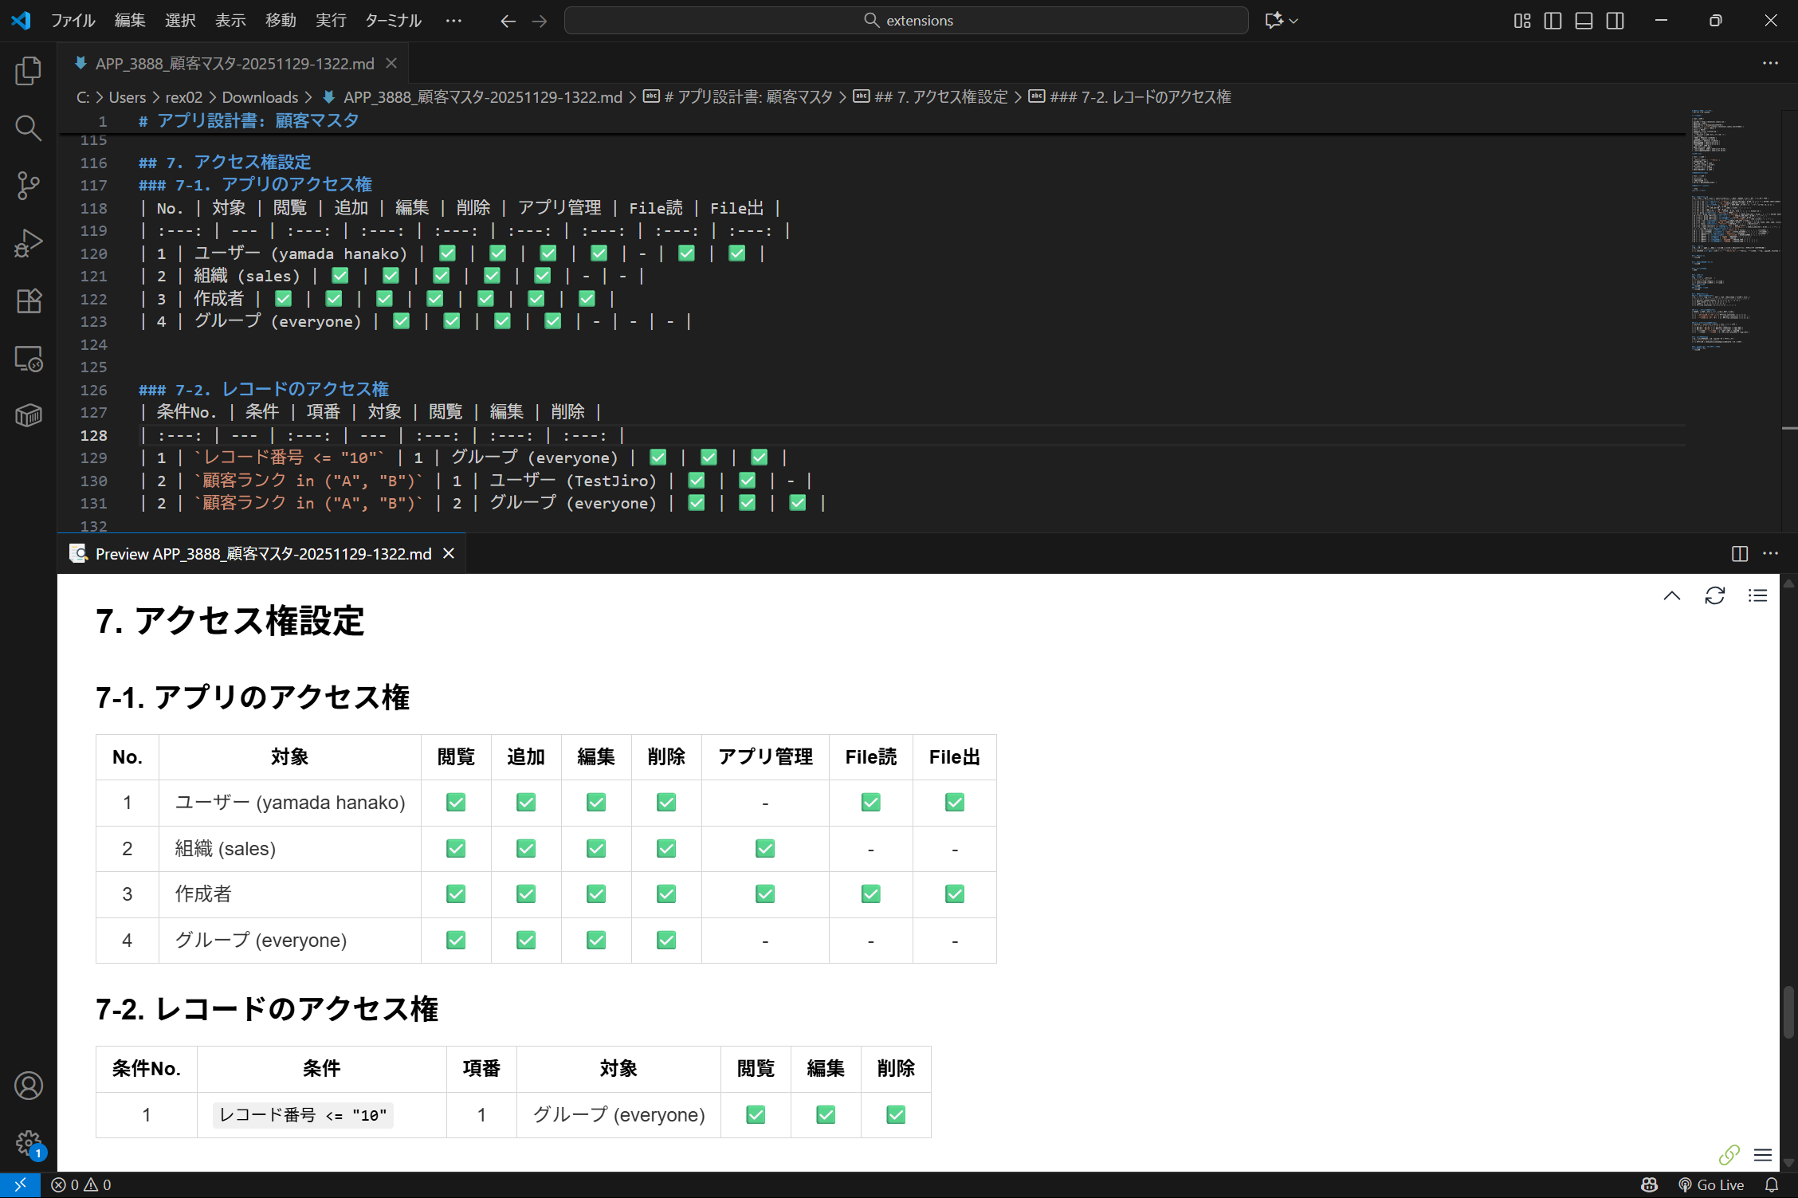Toggle primary sidebar visibility in title bar
Screen dimensions: 1798x1198
1553,21
